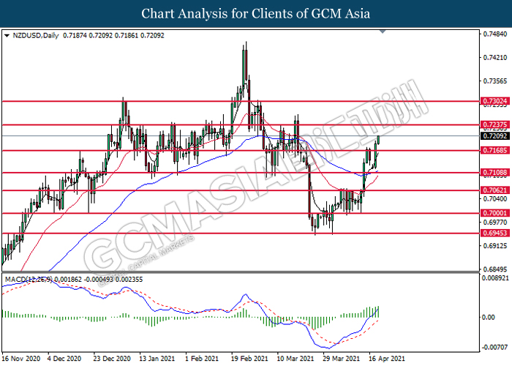512x366 pixels.
Task: Select the 0.72375 price level label
Action: click(495, 124)
